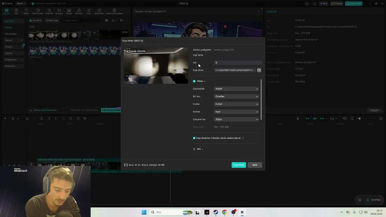Open Google Chrome from the taskbar
Screen dimensions: 386x217
224,212
